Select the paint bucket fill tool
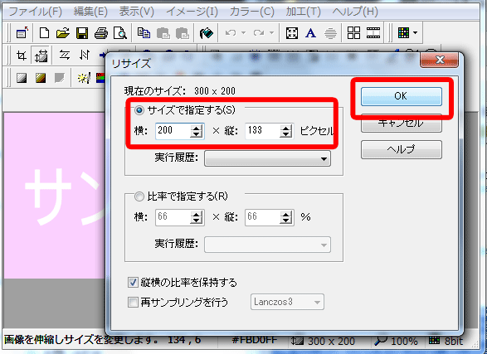Image resolution: width=487 pixels, height=354 pixels. [x=207, y=33]
